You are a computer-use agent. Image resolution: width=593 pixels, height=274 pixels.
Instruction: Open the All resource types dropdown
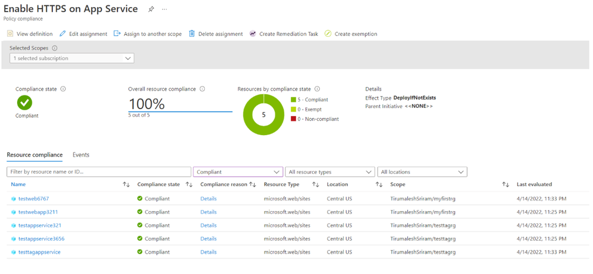[330, 171]
